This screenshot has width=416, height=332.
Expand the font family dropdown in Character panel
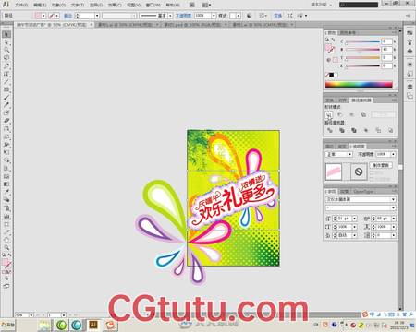(361, 199)
